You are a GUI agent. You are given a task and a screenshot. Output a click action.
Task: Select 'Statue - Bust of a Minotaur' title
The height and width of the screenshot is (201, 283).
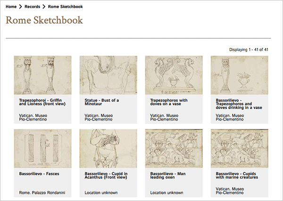(102, 102)
